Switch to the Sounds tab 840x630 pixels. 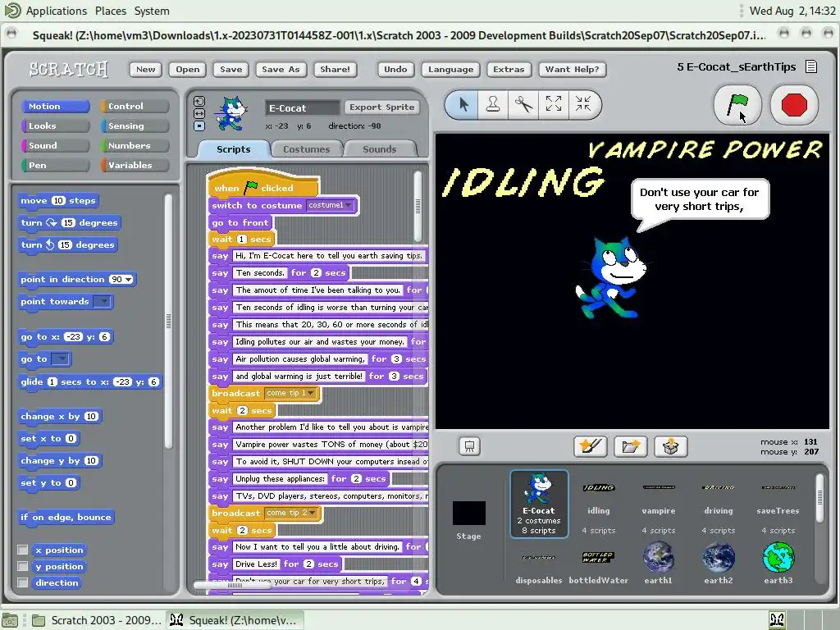(x=379, y=149)
